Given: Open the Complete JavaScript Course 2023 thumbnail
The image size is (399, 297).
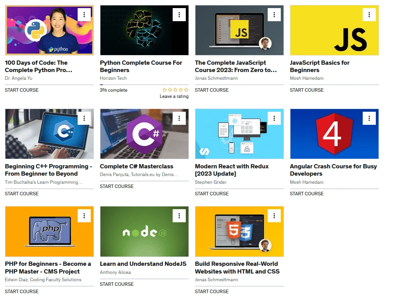Looking at the screenshot, I should coord(239,30).
